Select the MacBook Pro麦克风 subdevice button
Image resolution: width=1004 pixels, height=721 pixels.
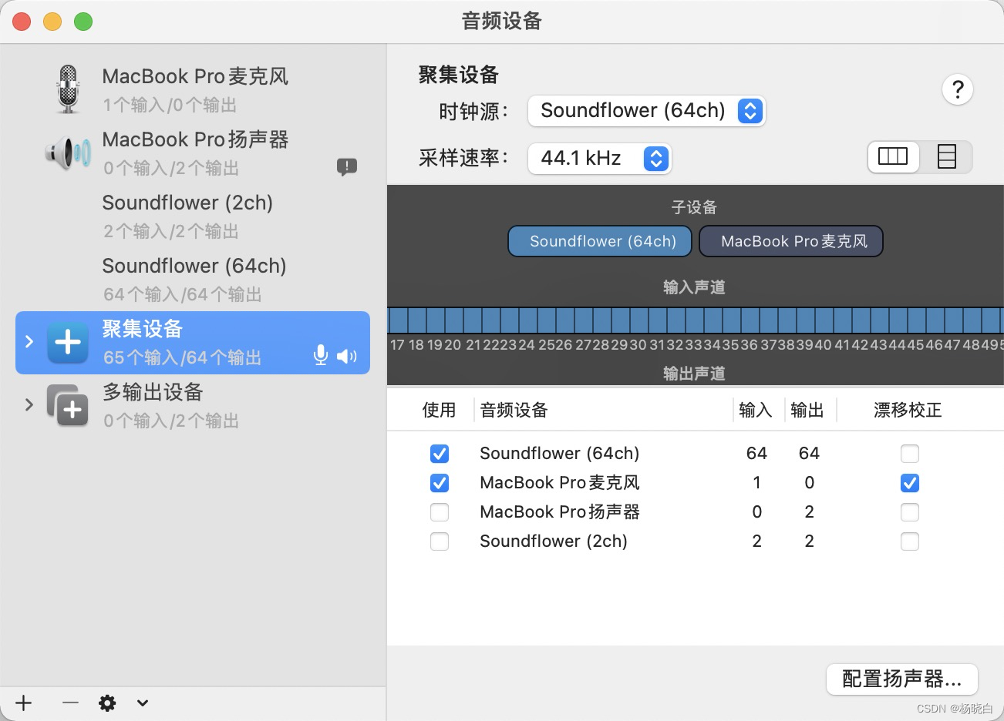pyautogui.click(x=791, y=241)
